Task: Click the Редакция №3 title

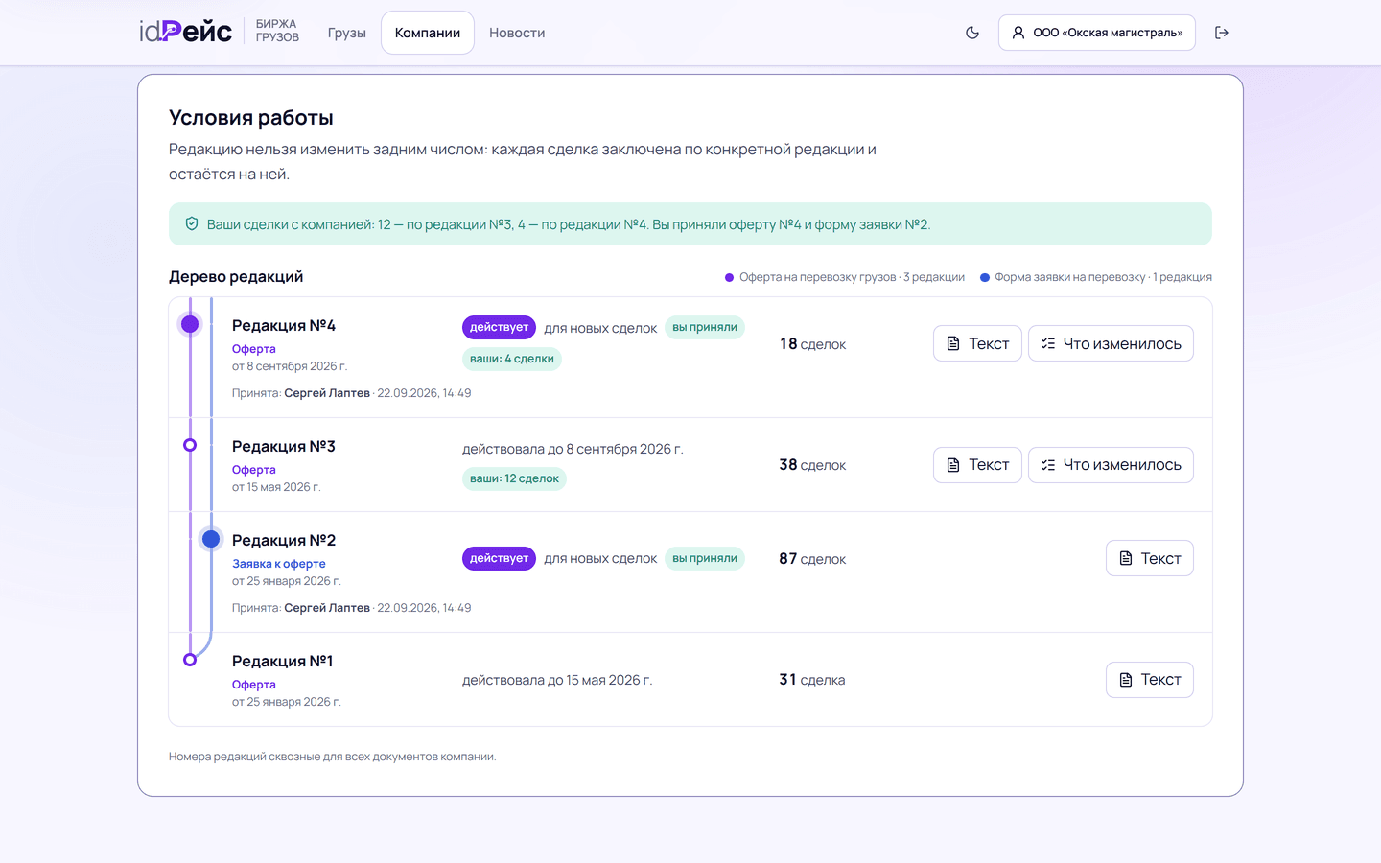Action: click(284, 447)
